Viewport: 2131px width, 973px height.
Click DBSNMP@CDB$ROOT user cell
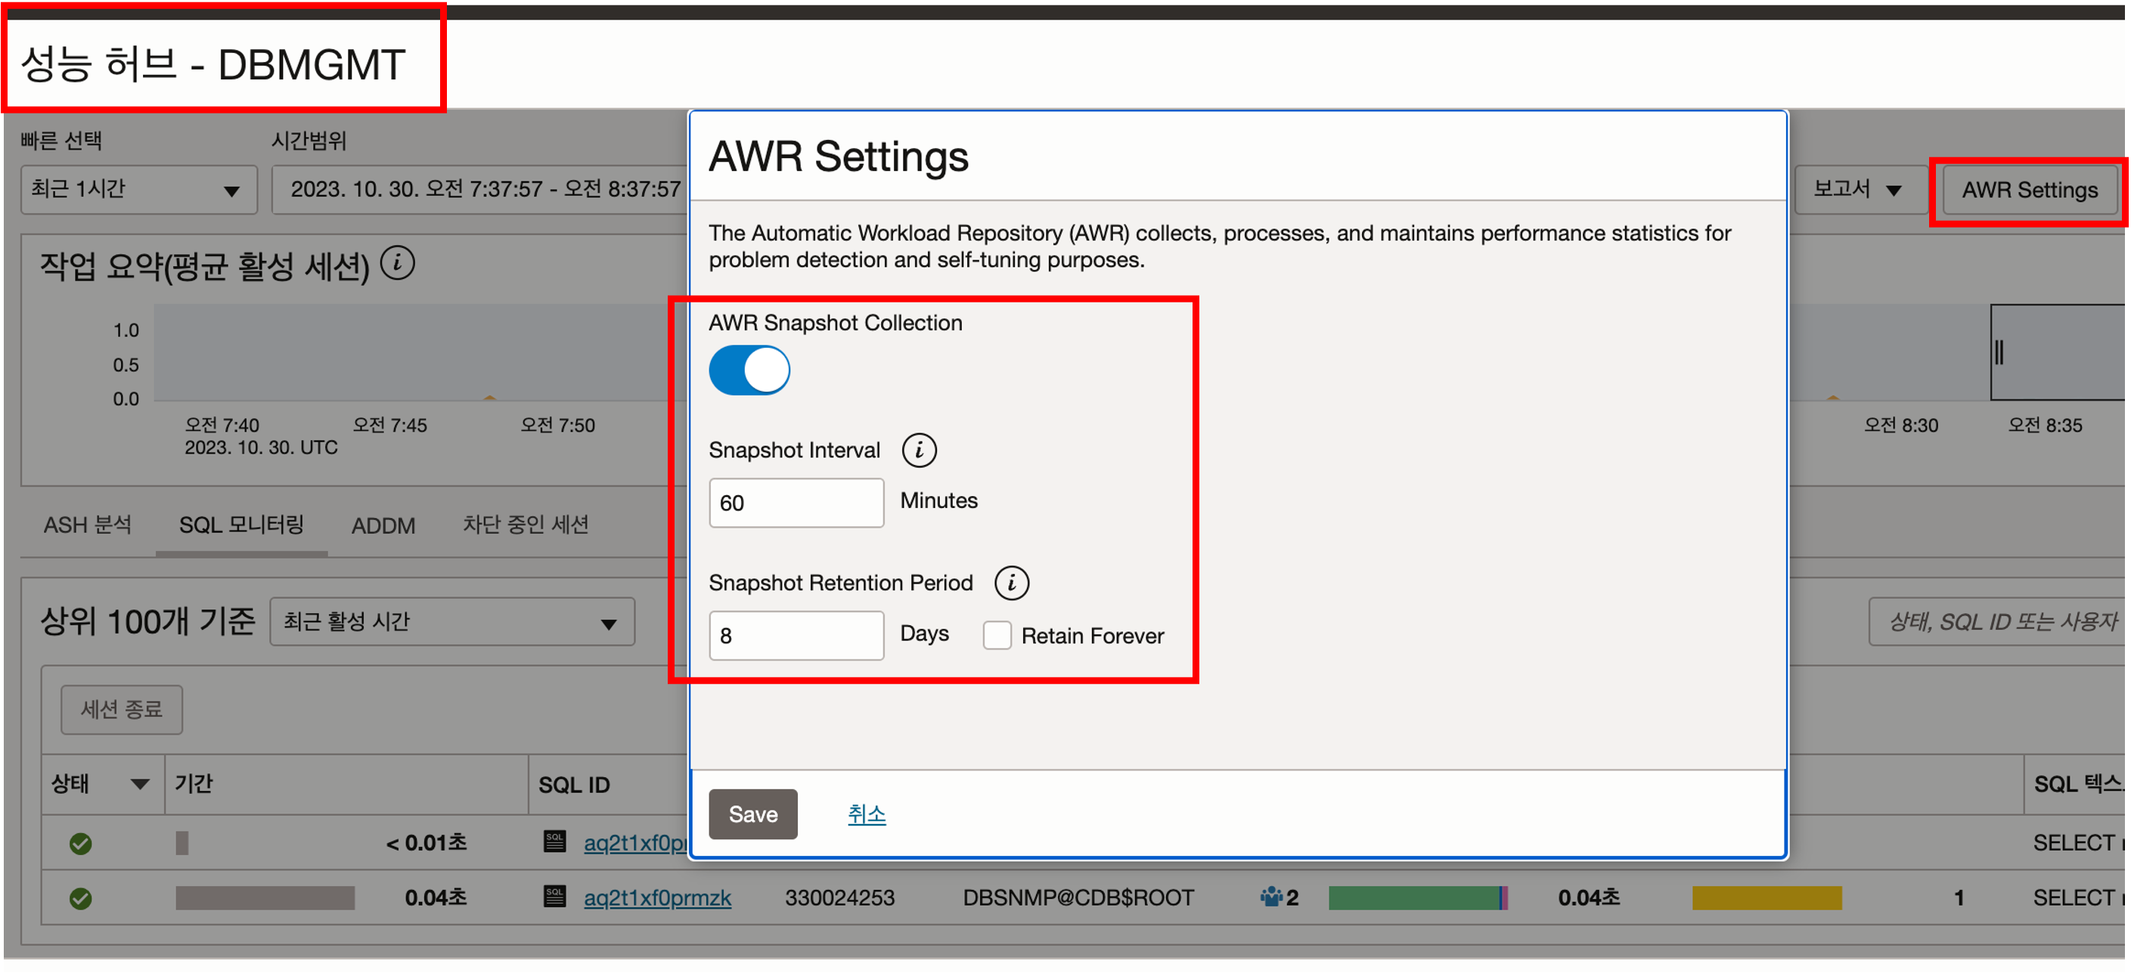click(1078, 897)
